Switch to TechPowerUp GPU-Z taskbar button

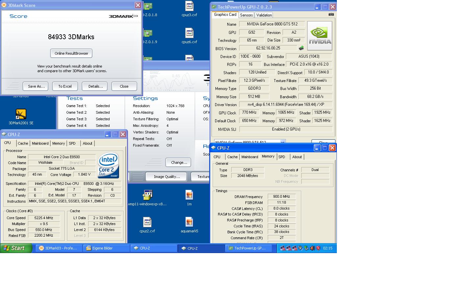(x=248, y=248)
